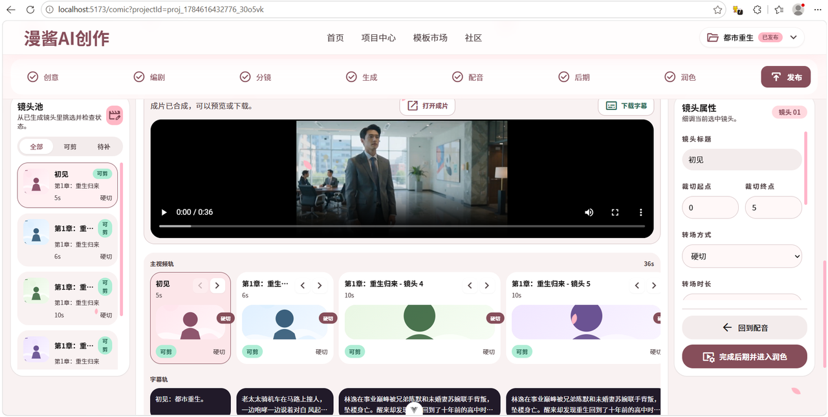The width and height of the screenshot is (828, 417).
Task: Click the 漫酱AI创作 logo
Action: 67,38
